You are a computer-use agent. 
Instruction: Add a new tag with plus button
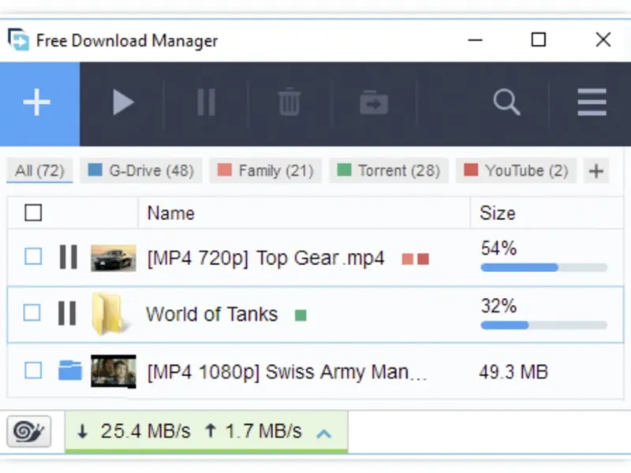tap(596, 171)
